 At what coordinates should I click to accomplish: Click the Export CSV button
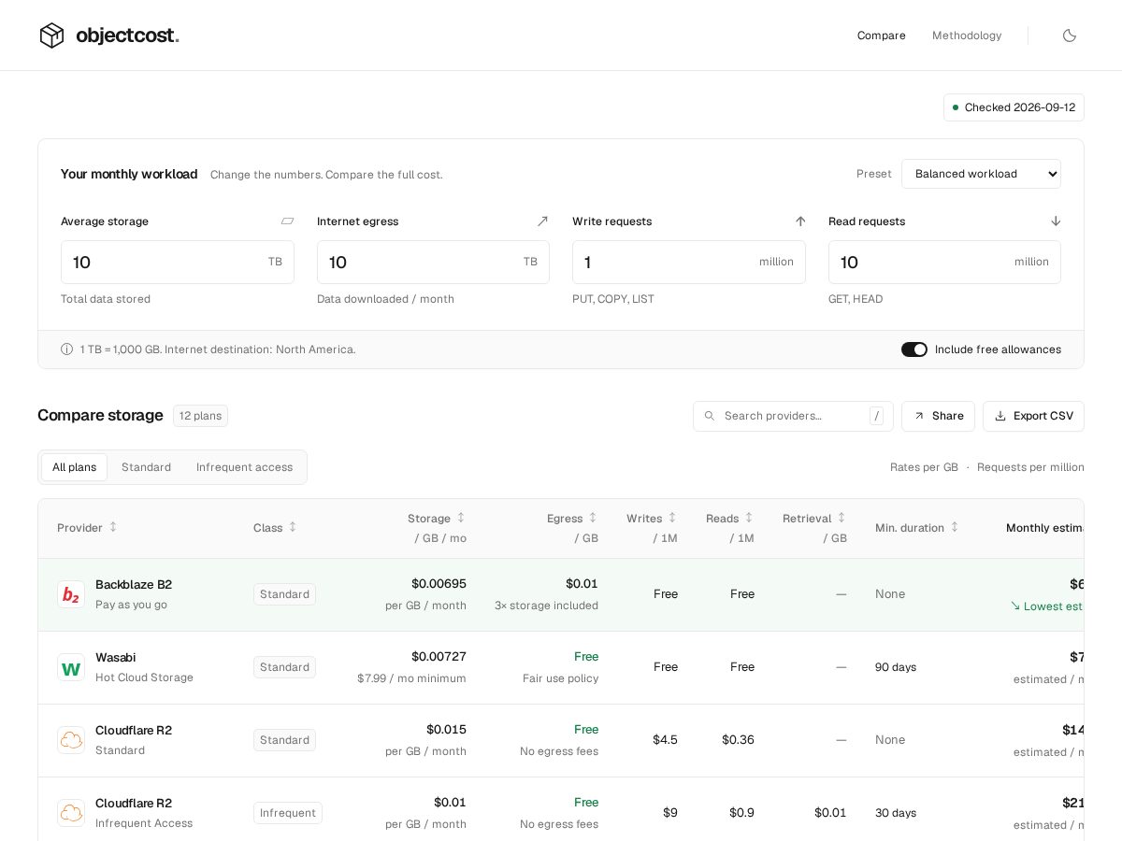click(1033, 416)
